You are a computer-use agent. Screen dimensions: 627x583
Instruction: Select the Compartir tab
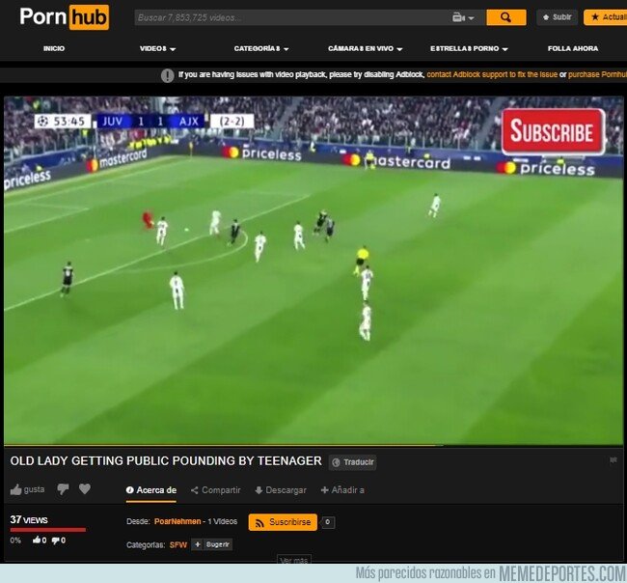[216, 490]
